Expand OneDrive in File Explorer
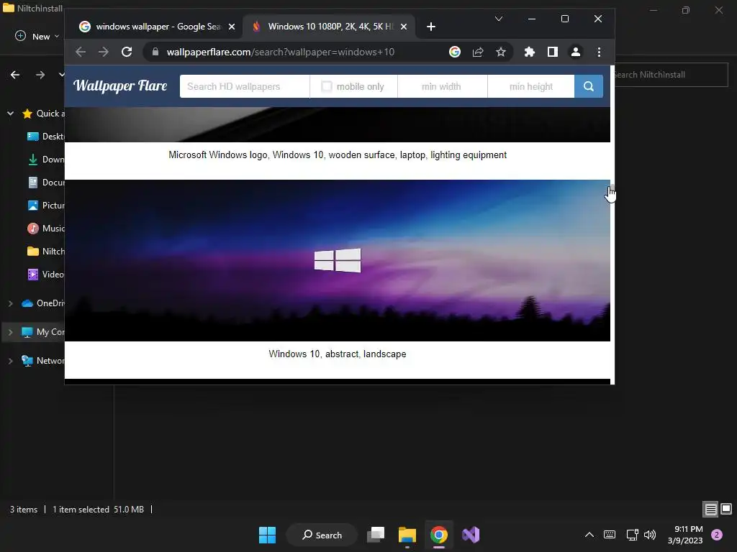 click(x=10, y=304)
